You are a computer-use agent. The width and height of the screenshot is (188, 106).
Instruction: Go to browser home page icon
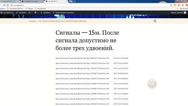pos(8,5)
